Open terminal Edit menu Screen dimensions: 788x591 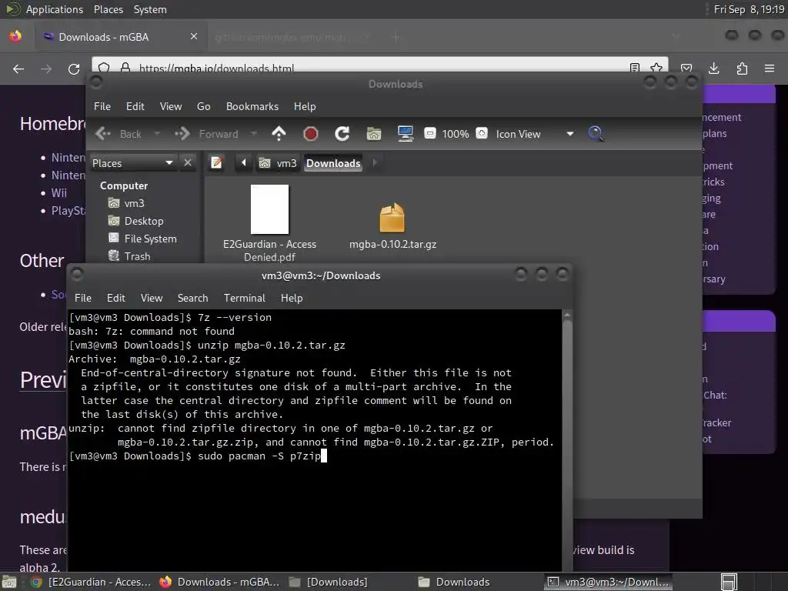116,298
